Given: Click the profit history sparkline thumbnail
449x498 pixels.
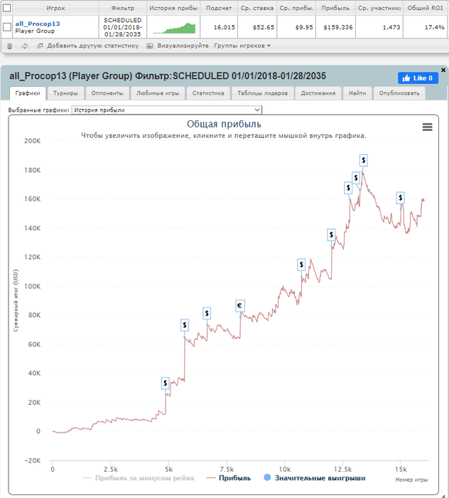Looking at the screenshot, I should tap(174, 28).
